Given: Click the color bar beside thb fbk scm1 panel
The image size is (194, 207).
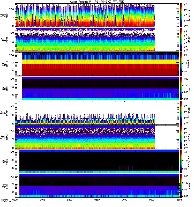Looking at the screenshot, I should [181, 88].
